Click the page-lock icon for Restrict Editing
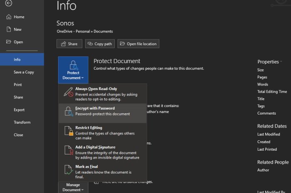The image size is (291, 193). coord(69,131)
